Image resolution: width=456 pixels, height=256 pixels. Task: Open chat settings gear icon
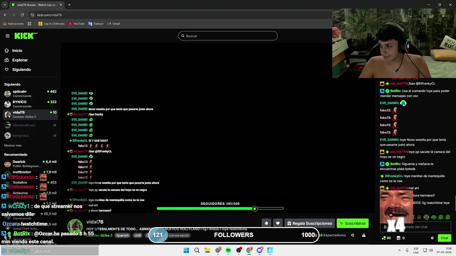(x=432, y=238)
